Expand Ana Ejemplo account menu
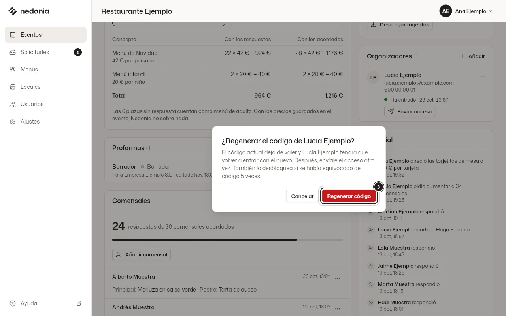This screenshot has height=316, width=506. click(x=466, y=11)
